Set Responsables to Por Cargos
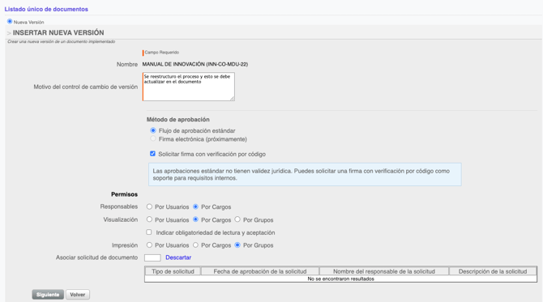The image size is (543, 302). coord(195,206)
